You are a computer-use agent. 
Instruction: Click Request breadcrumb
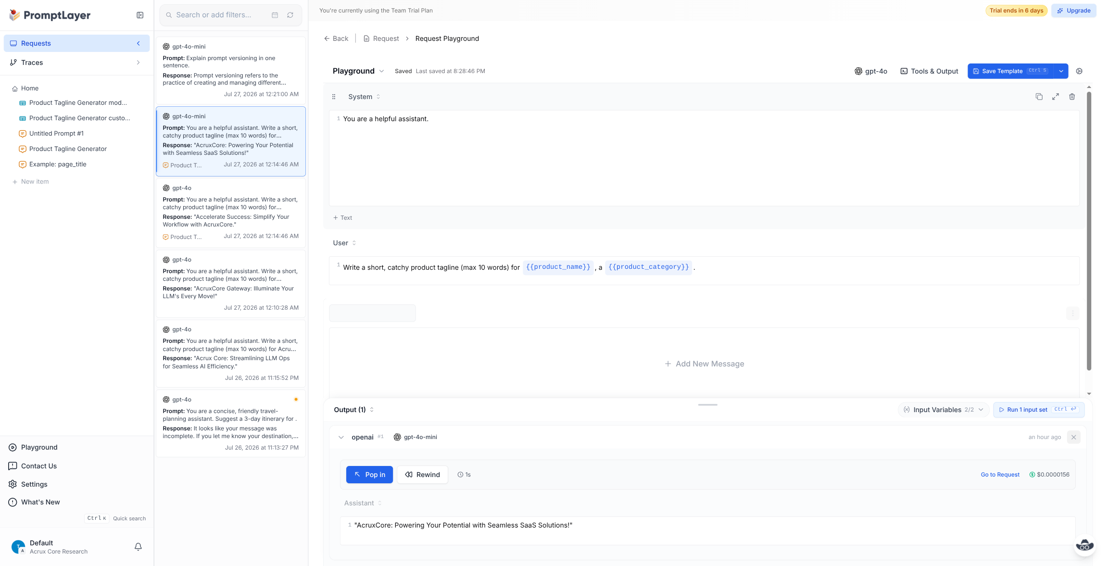[x=381, y=38]
